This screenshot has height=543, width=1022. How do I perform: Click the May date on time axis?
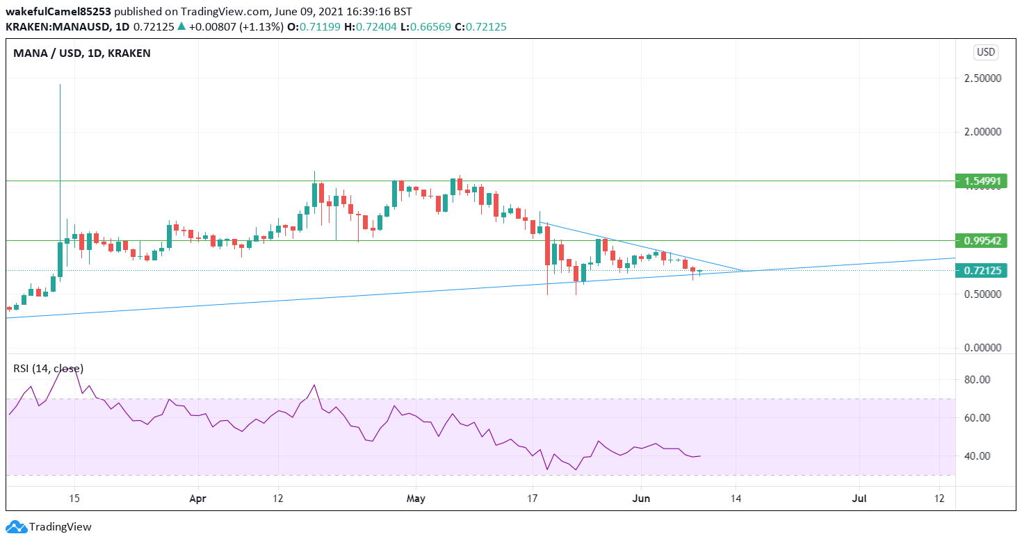(415, 499)
